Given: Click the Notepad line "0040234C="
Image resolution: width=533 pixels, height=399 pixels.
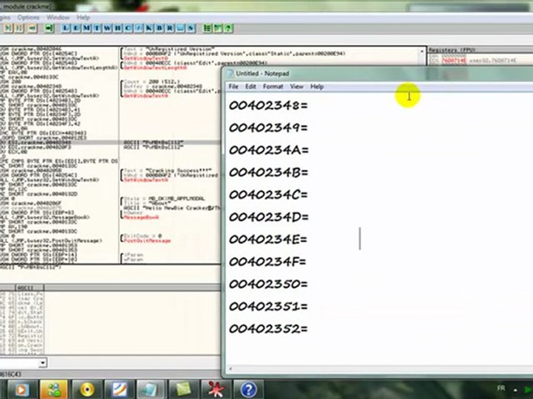Looking at the screenshot, I should click(x=268, y=195).
